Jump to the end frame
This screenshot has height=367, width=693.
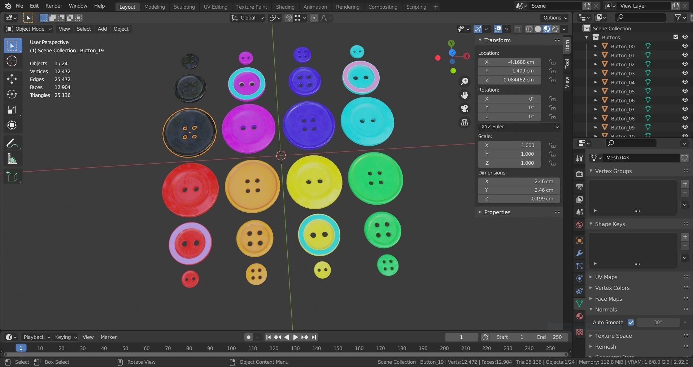click(314, 337)
